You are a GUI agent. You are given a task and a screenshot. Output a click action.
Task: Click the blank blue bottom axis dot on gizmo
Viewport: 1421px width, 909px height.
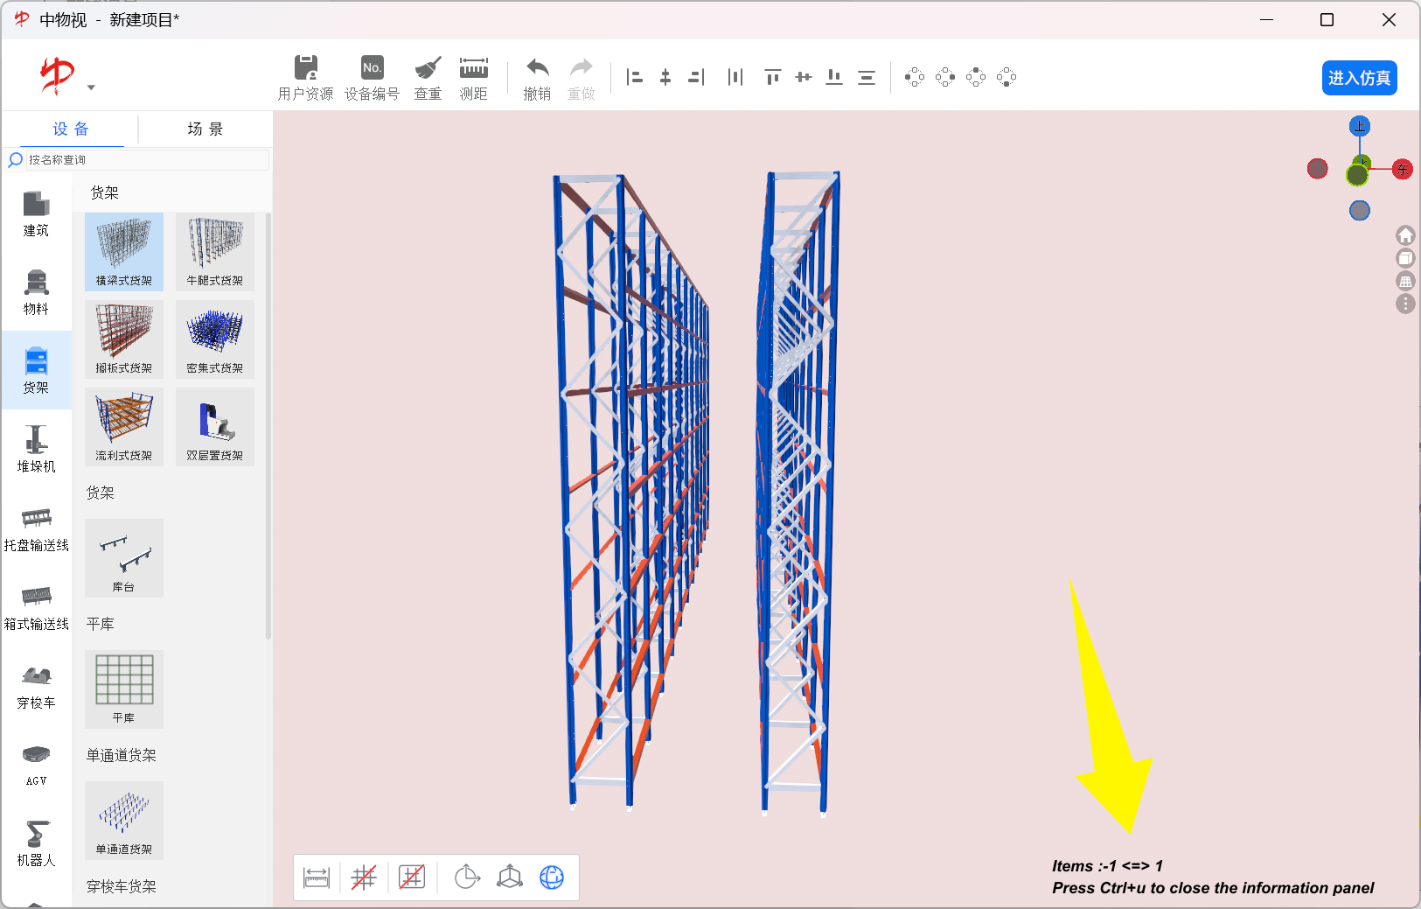coord(1360,210)
